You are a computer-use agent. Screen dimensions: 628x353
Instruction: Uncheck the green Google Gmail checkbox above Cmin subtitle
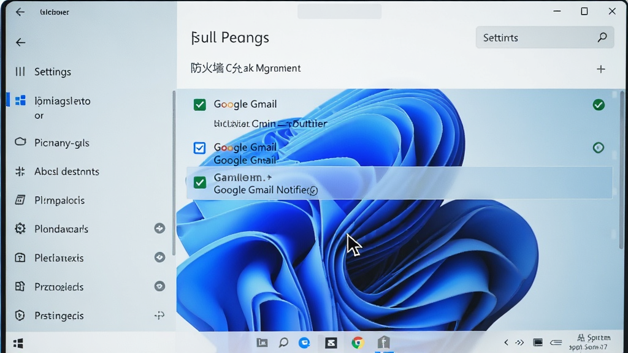click(x=199, y=105)
